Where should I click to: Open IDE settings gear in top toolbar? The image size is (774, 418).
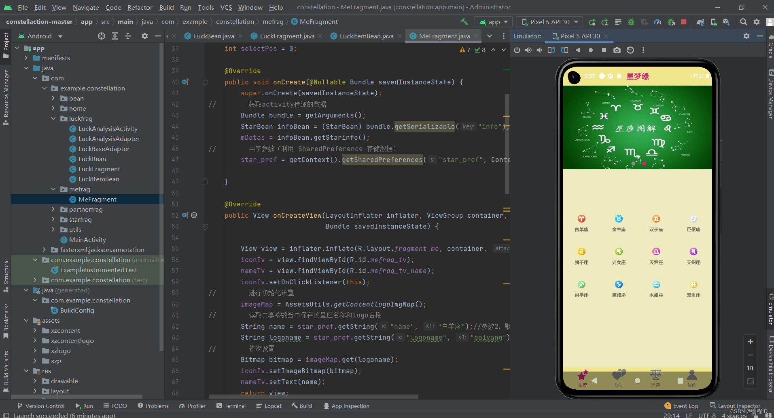click(x=757, y=22)
